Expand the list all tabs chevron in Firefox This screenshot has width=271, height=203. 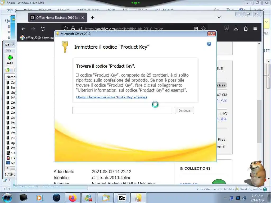pos(219,17)
